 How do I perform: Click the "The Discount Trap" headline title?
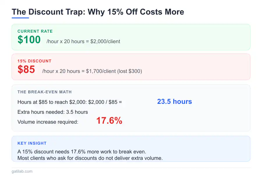click(x=98, y=12)
